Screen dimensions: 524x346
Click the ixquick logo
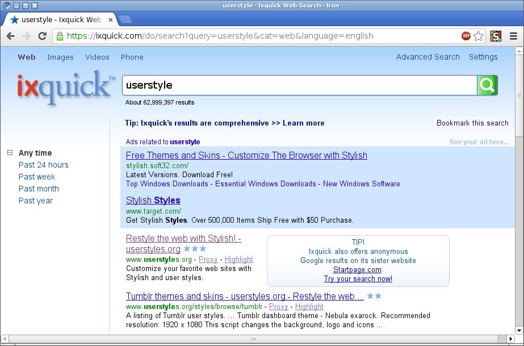pos(66,87)
